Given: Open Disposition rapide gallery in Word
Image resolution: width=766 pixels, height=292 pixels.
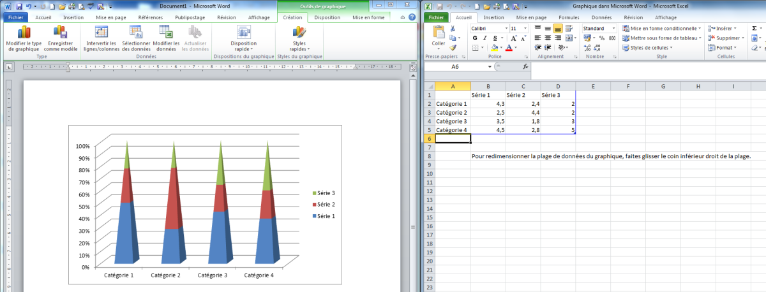Looking at the screenshot, I should click(x=243, y=39).
